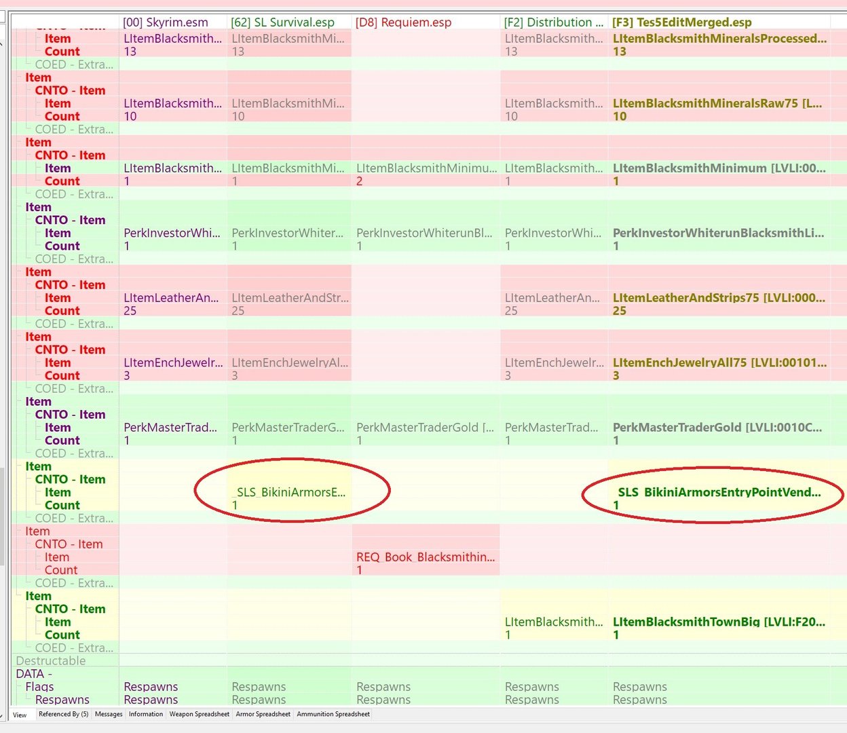
Task: Open the Information tab
Action: tap(146, 714)
